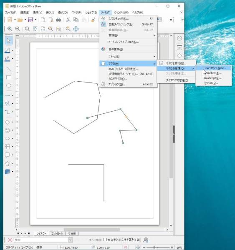Viewport: 235px width, 250px height.
Task: Enable 大文字と小文字を区別する checkbox
Action: tap(105, 240)
